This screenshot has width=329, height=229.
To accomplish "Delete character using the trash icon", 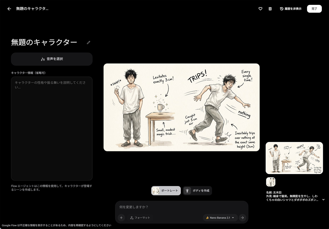I will (x=270, y=9).
